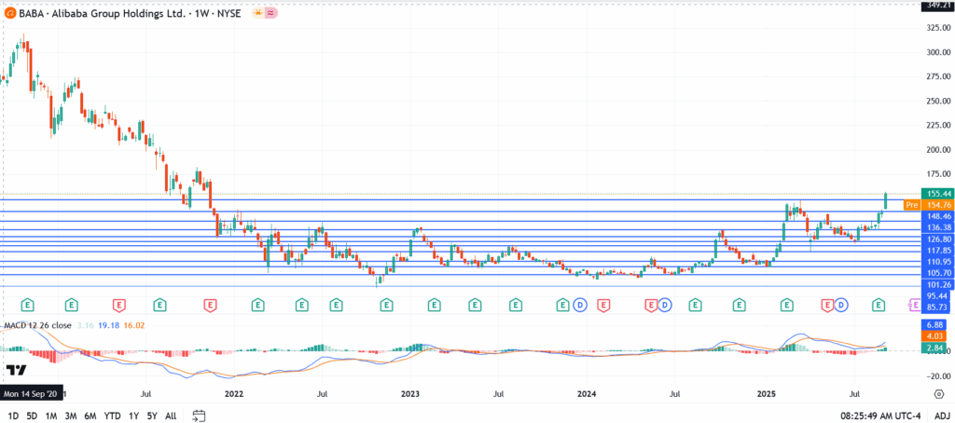Click horizontal line price label 148.46

click(x=936, y=216)
